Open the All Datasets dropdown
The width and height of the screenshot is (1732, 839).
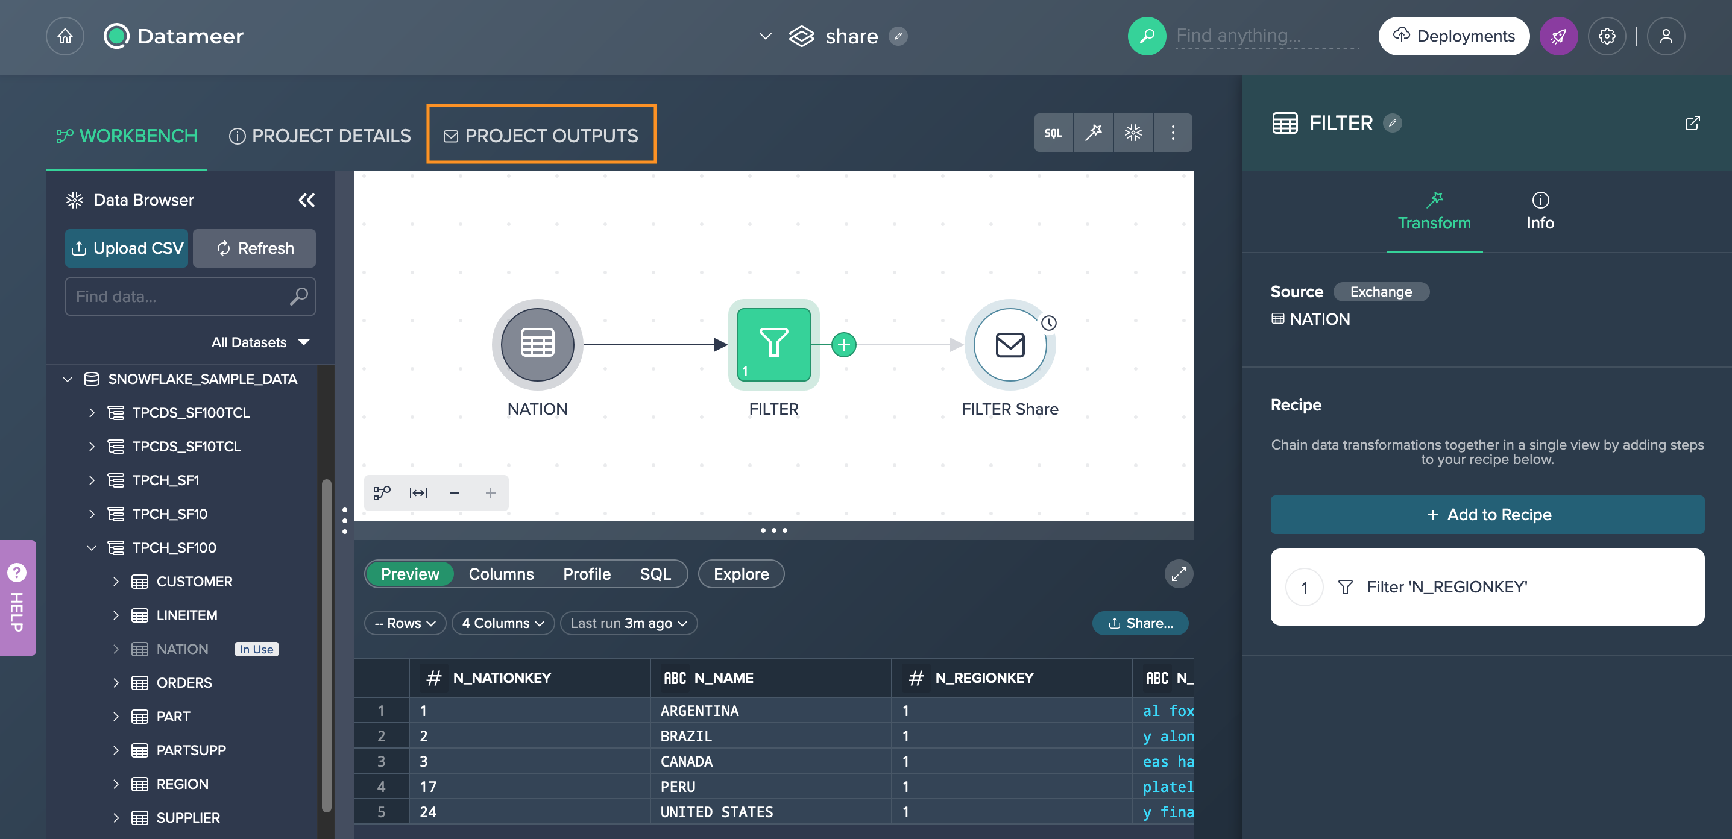pyautogui.click(x=260, y=342)
